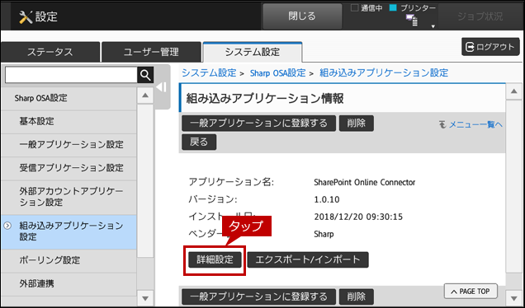Click the システム設定 breadcrumb link
The image size is (525, 308).
(209, 72)
